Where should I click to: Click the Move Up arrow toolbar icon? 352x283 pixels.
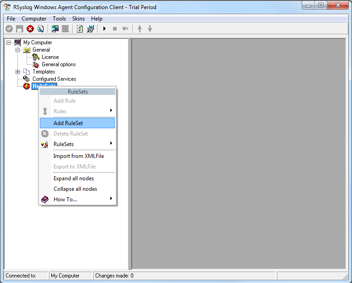tap(140, 29)
